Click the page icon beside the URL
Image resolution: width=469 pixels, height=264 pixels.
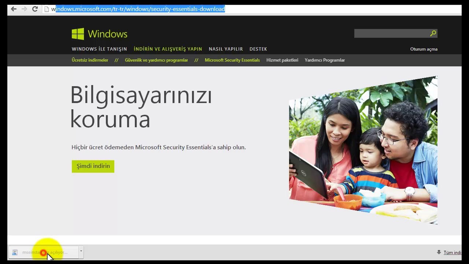tap(47, 9)
